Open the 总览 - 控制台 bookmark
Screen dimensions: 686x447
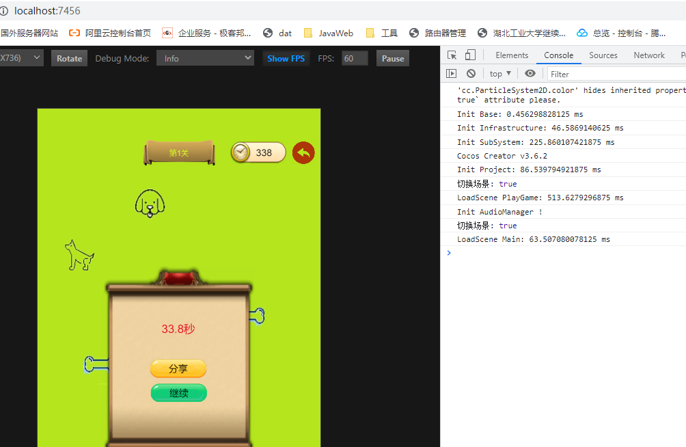(621, 33)
